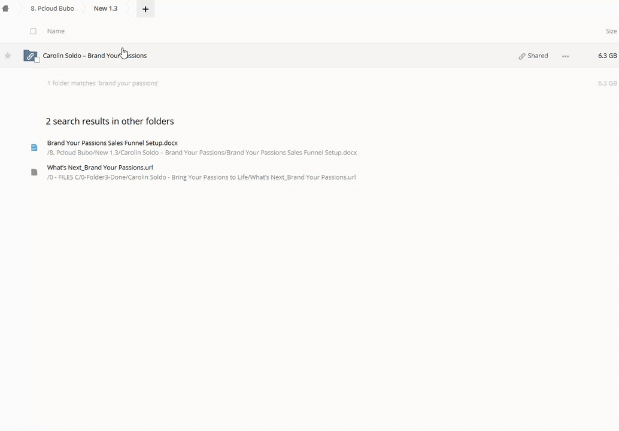The height and width of the screenshot is (431, 619).
Task: Click the Shared label on folder row
Action: [538, 56]
